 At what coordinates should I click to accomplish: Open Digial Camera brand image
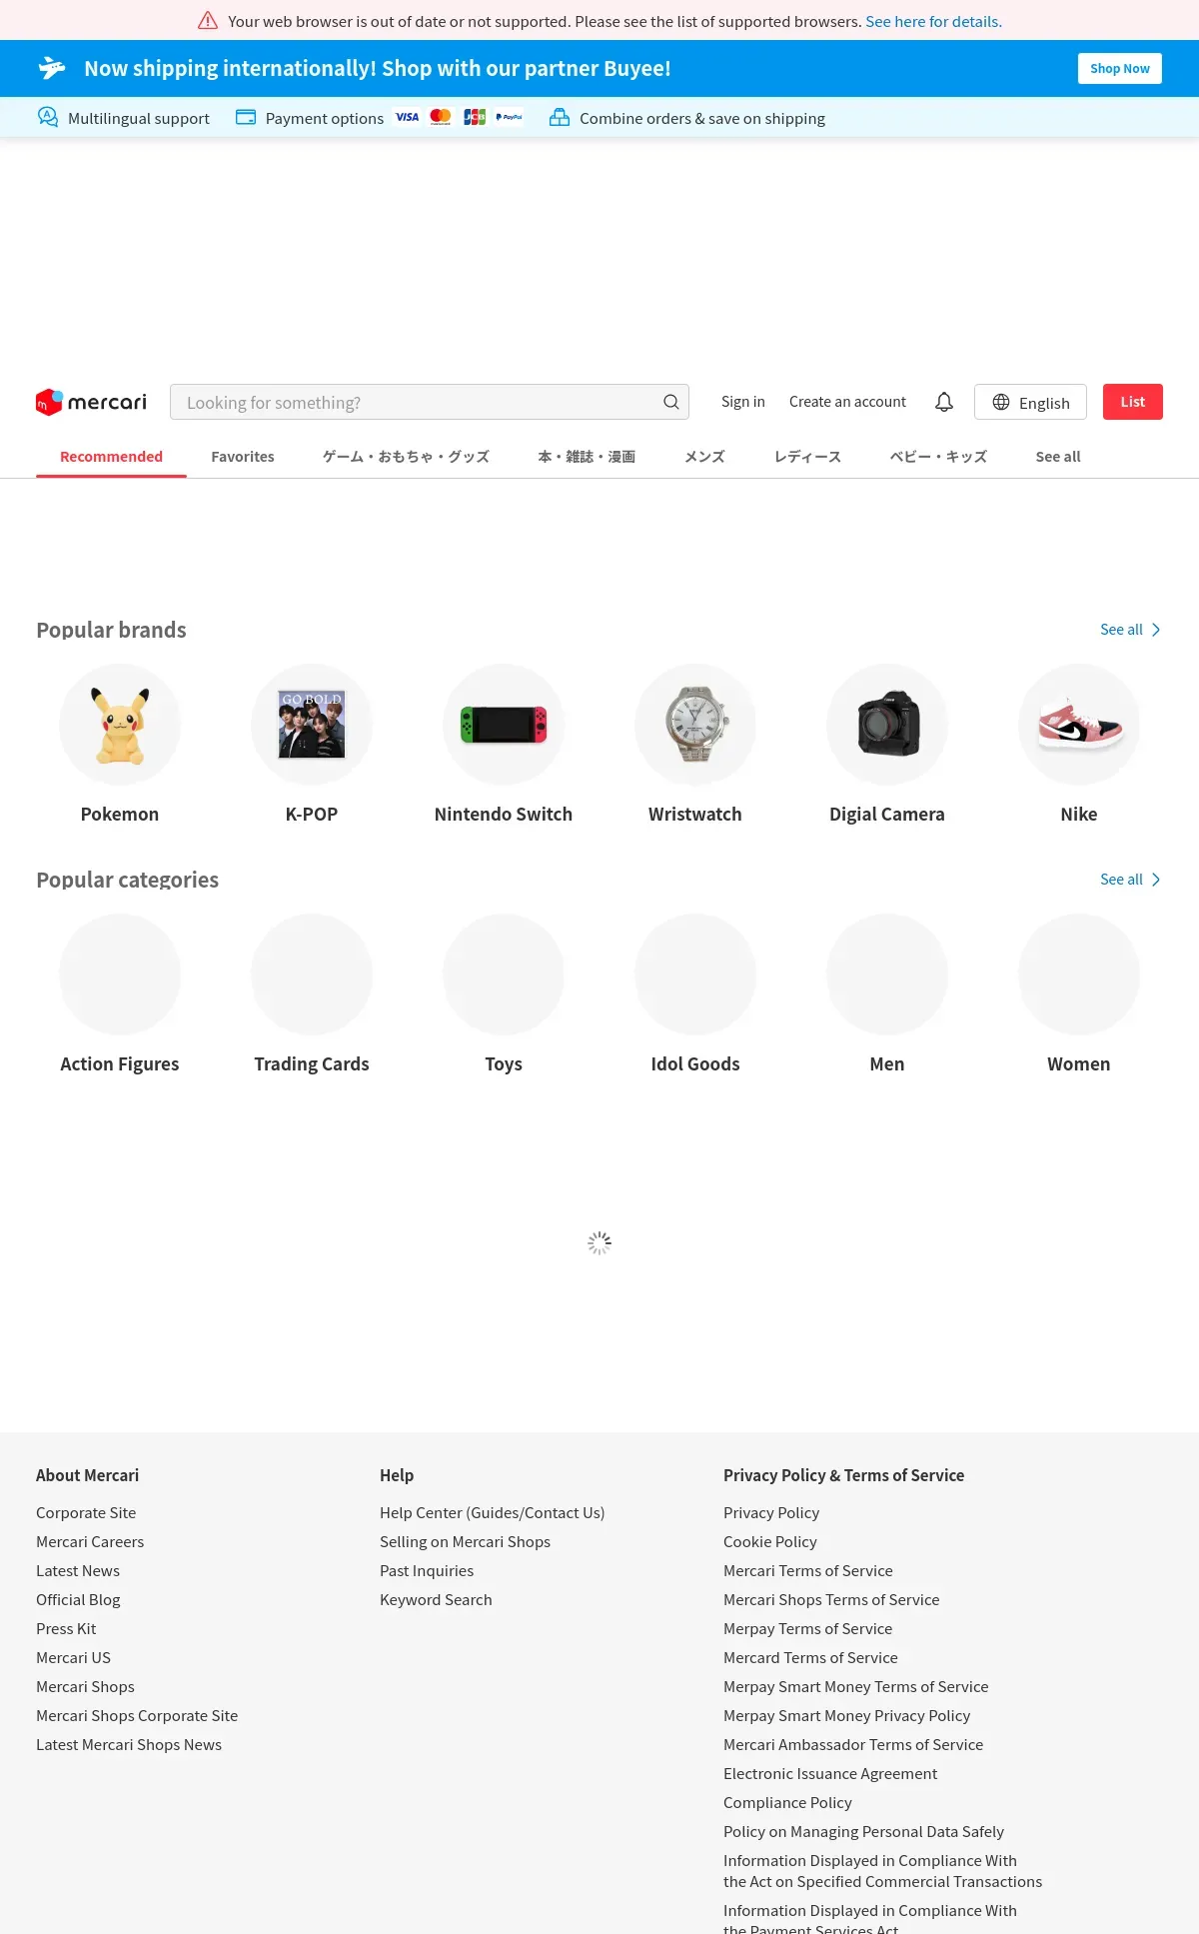click(x=887, y=725)
